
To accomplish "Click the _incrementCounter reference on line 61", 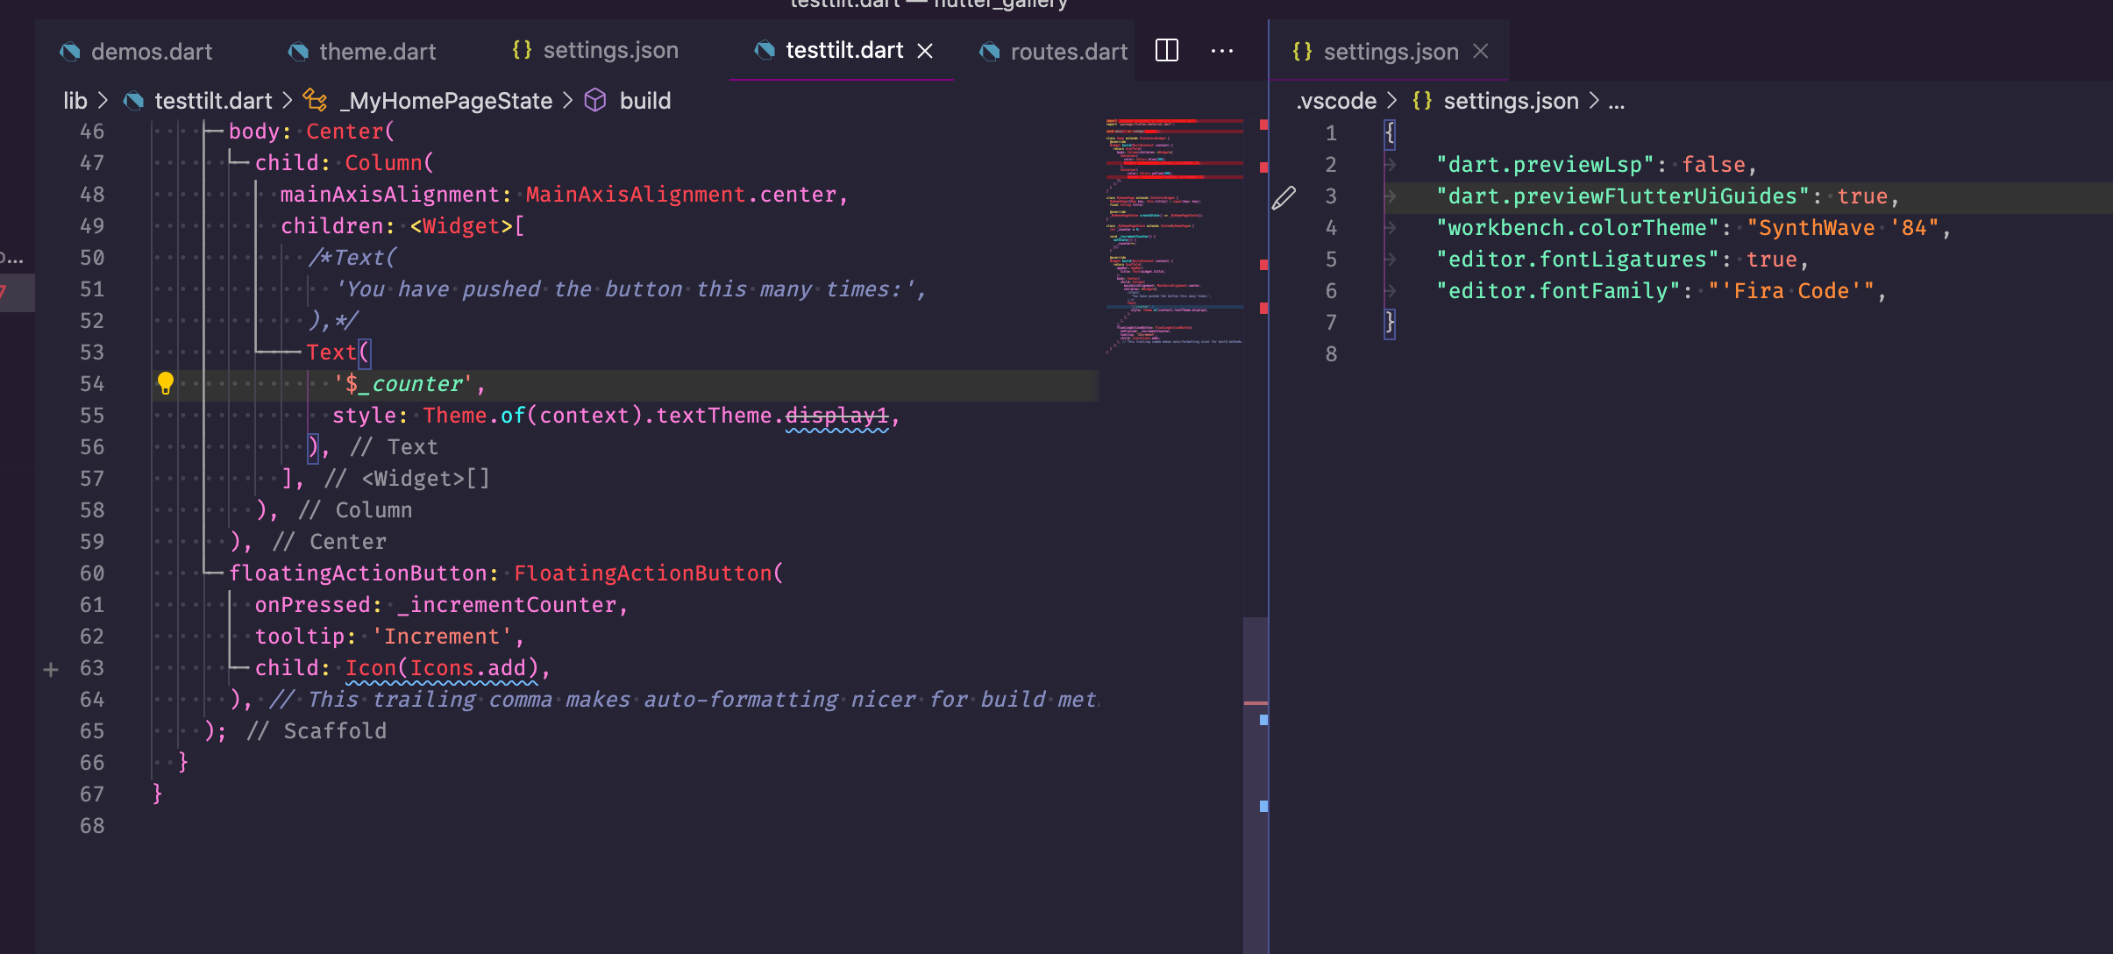I will click(507, 605).
